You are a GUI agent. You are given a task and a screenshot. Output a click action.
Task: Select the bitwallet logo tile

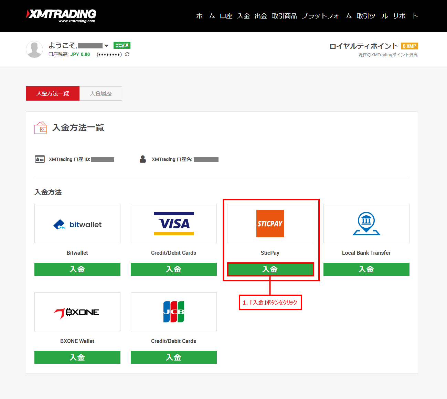[77, 224]
